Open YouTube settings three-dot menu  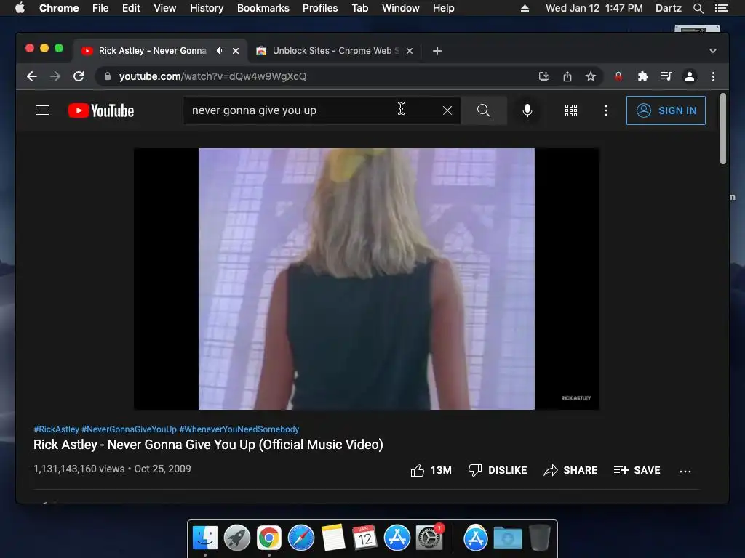(x=606, y=110)
